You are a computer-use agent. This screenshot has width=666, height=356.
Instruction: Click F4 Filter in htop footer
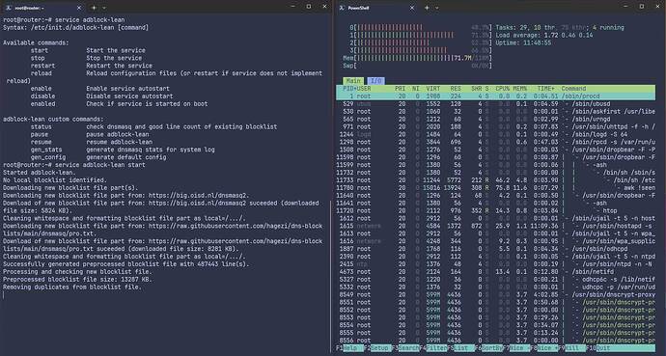[x=433, y=348]
